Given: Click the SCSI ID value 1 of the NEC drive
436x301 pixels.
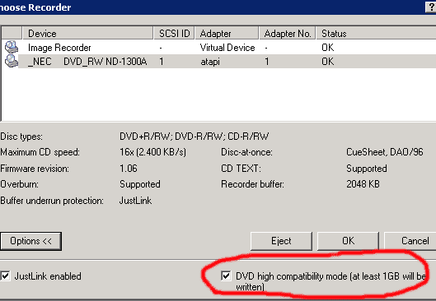Looking at the screenshot, I should 162,62.
